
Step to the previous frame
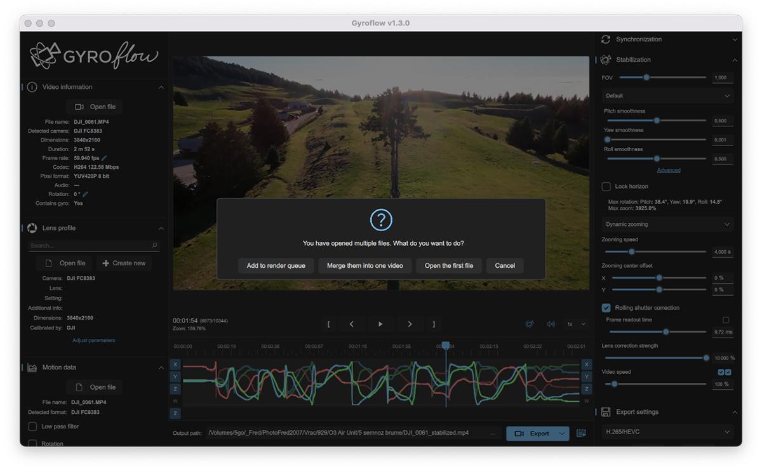point(351,324)
